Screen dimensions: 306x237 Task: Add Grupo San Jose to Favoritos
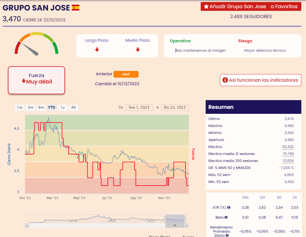[x=251, y=7]
